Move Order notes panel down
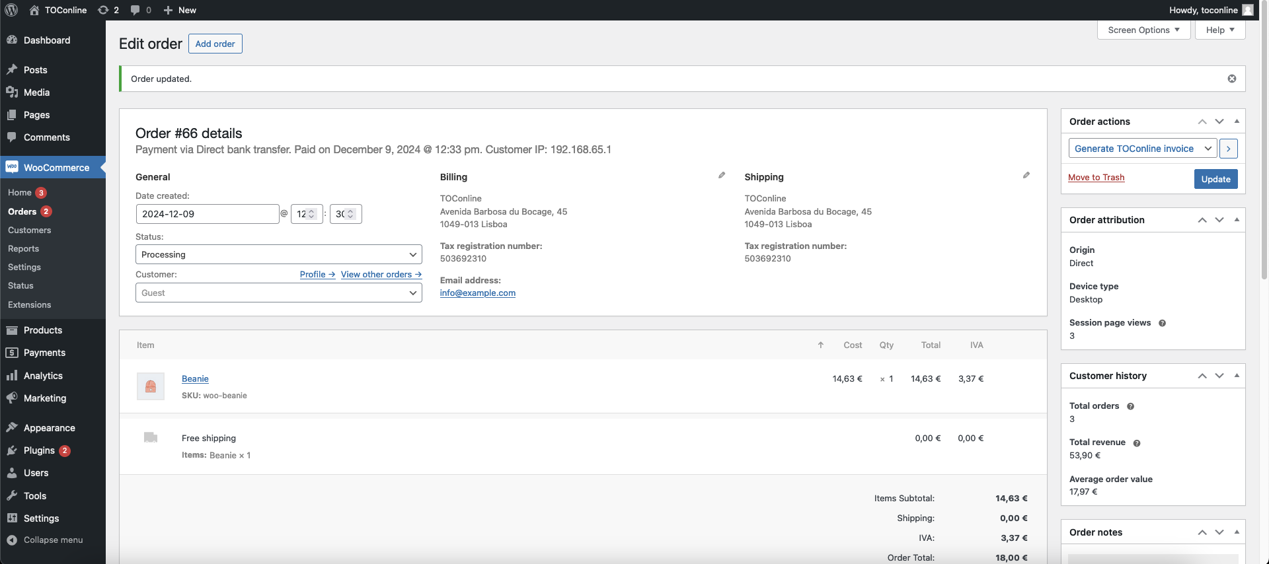 pos(1219,532)
